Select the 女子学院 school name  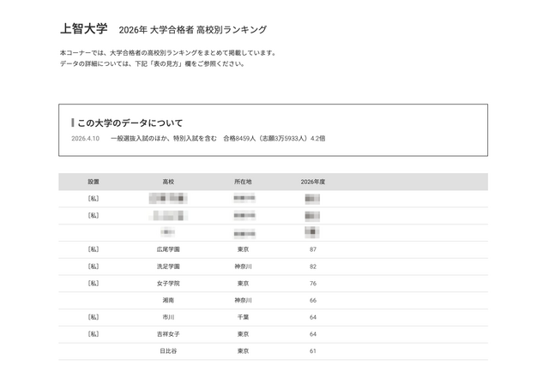168,284
